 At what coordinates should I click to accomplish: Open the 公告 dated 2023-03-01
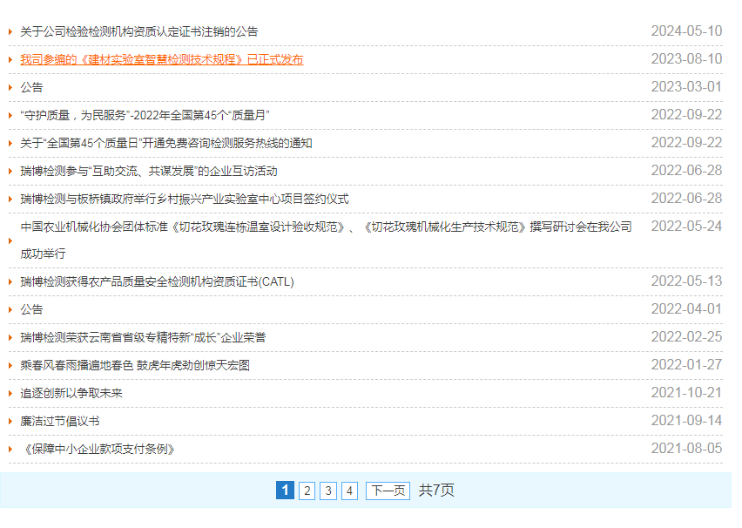[x=32, y=87]
